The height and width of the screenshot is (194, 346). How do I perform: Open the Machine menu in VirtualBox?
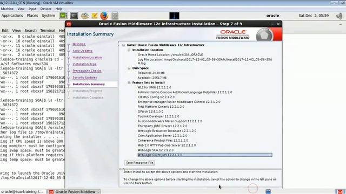coord(7,9)
